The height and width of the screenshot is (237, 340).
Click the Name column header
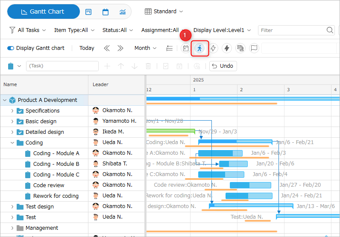point(44,85)
